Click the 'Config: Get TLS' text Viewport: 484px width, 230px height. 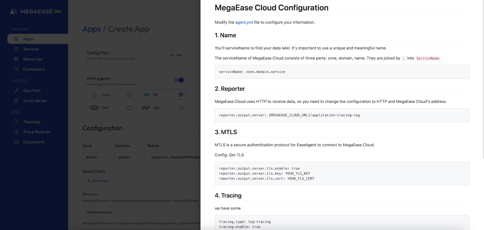229,155
